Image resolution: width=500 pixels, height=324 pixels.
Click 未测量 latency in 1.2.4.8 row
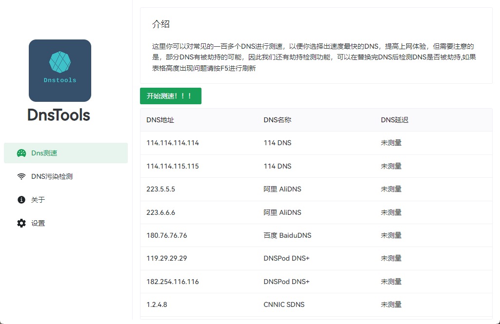coord(391,305)
